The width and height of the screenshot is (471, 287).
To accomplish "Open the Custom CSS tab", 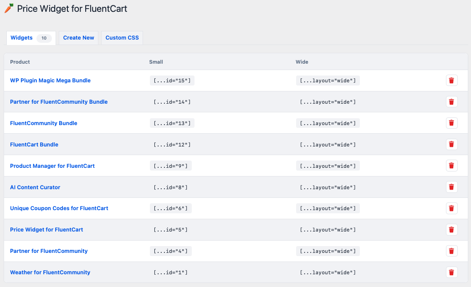I will (122, 38).
